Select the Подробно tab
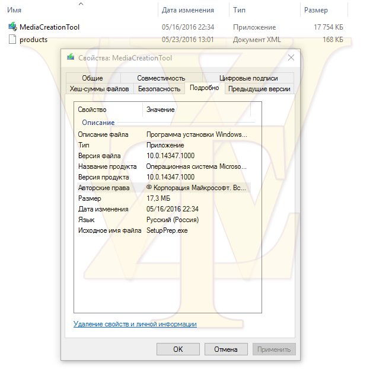The image size is (373, 369). (x=205, y=88)
